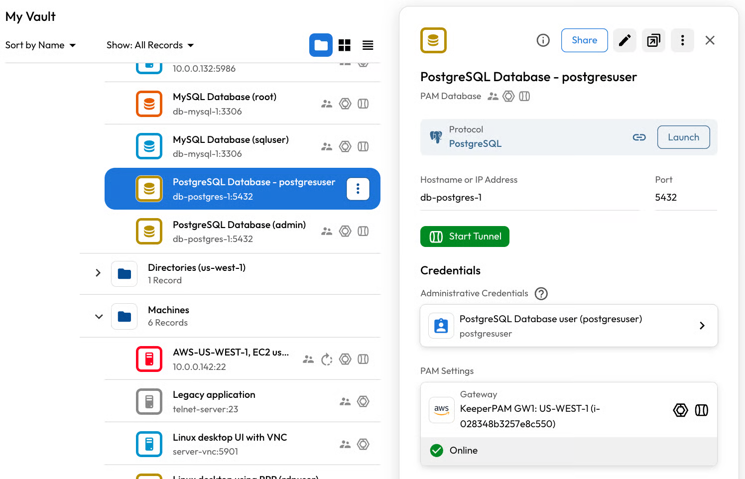Click the info icon in record panel

(543, 40)
